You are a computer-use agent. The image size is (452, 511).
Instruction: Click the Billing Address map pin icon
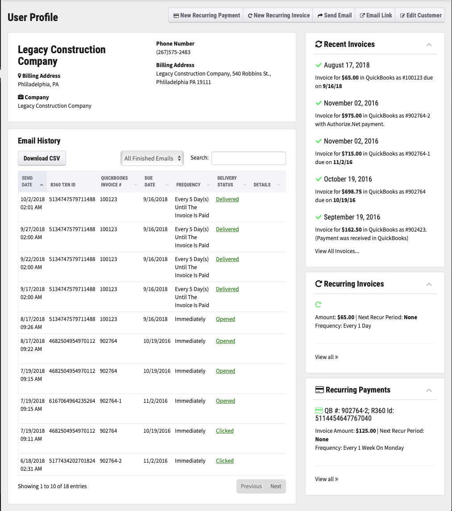20,76
